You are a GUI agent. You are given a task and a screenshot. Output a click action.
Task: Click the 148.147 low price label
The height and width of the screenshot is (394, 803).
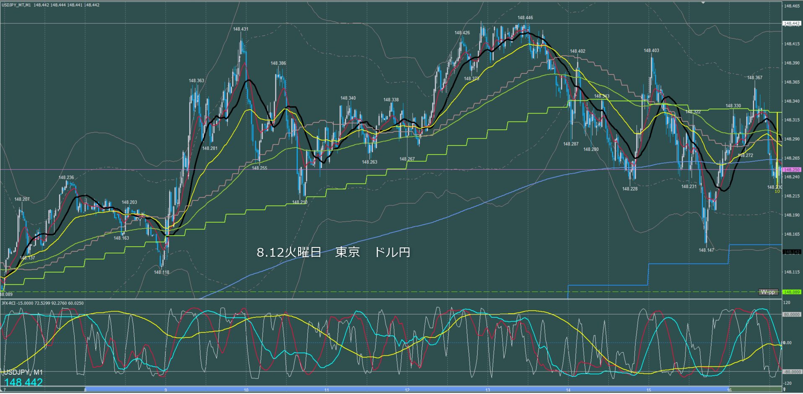[706, 250]
